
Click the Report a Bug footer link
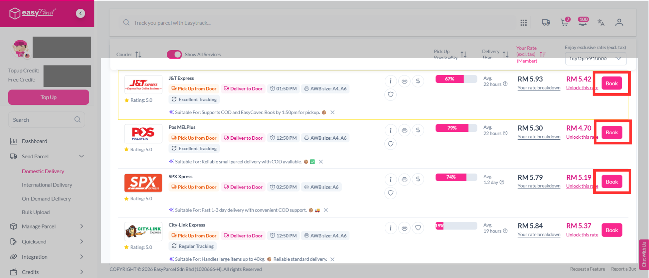pyautogui.click(x=624, y=269)
